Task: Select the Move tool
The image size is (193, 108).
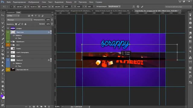Action: [3, 15]
